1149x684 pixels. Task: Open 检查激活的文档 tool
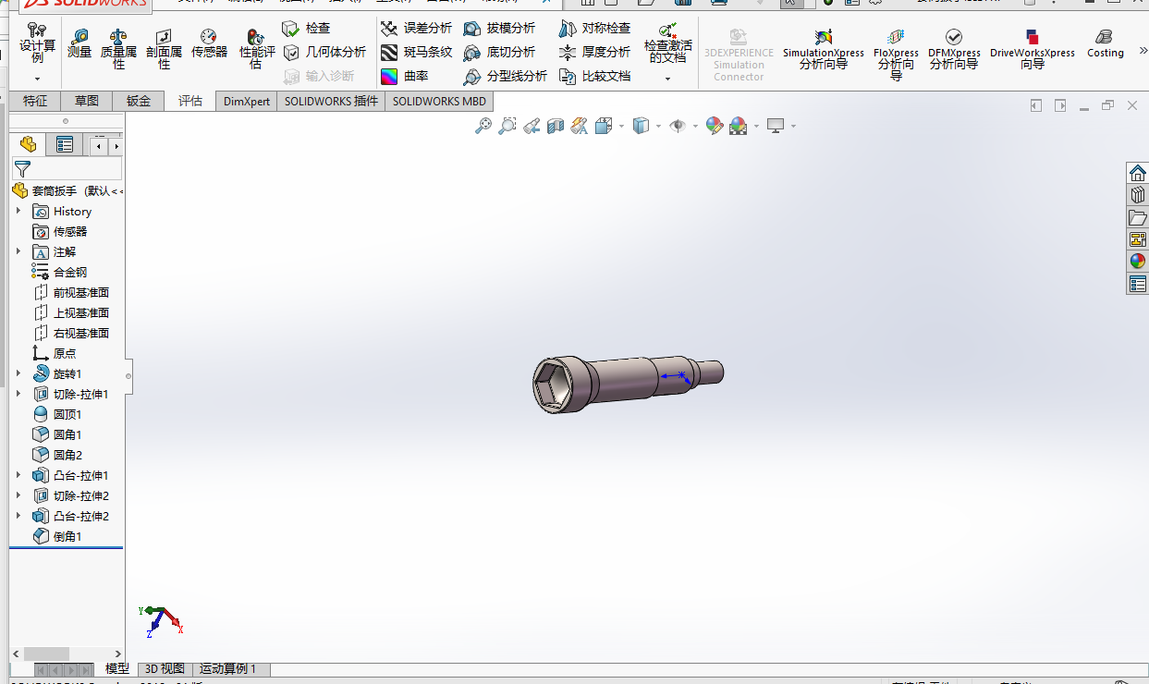pyautogui.click(x=668, y=43)
